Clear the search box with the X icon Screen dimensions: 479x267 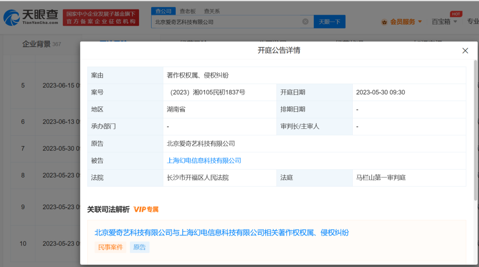coord(305,22)
